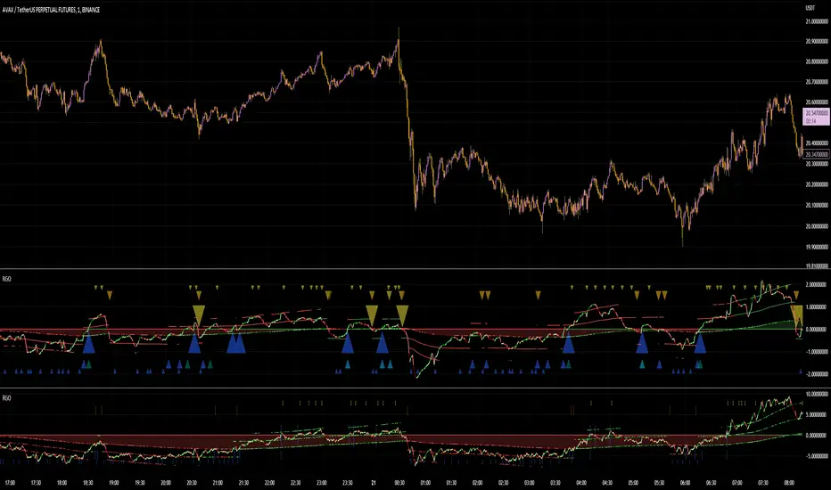Click the 05:00 time axis label

coord(633,483)
